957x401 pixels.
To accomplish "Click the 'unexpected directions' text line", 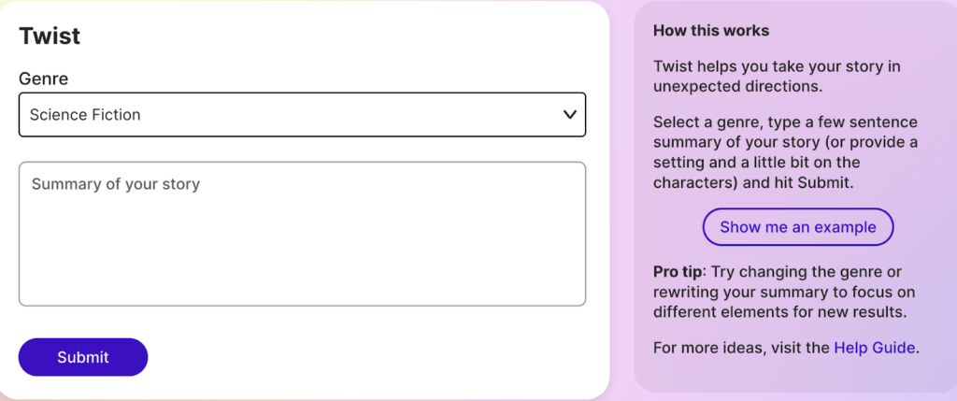I will tap(737, 86).
